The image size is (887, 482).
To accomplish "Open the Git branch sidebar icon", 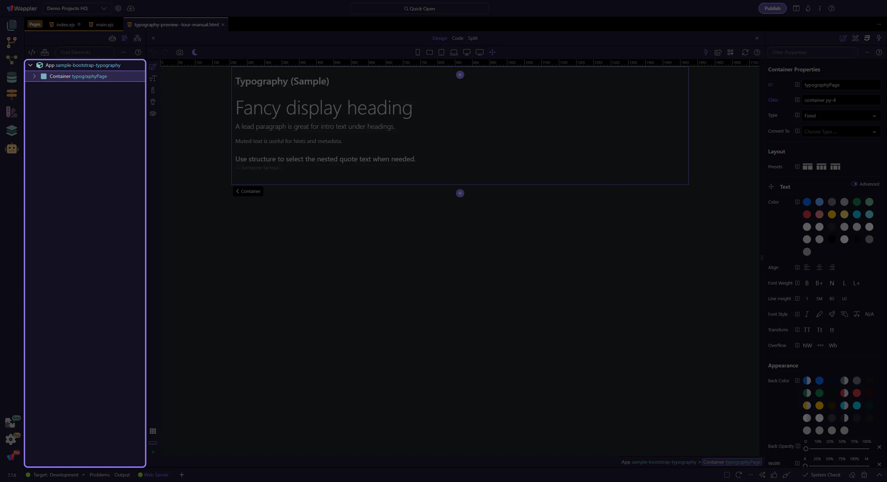I will tap(12, 42).
